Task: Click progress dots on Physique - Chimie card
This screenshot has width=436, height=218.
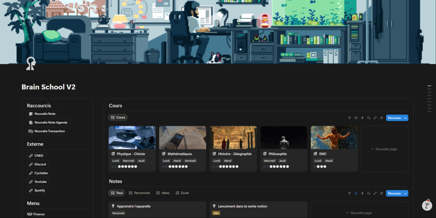Action: pos(125,166)
